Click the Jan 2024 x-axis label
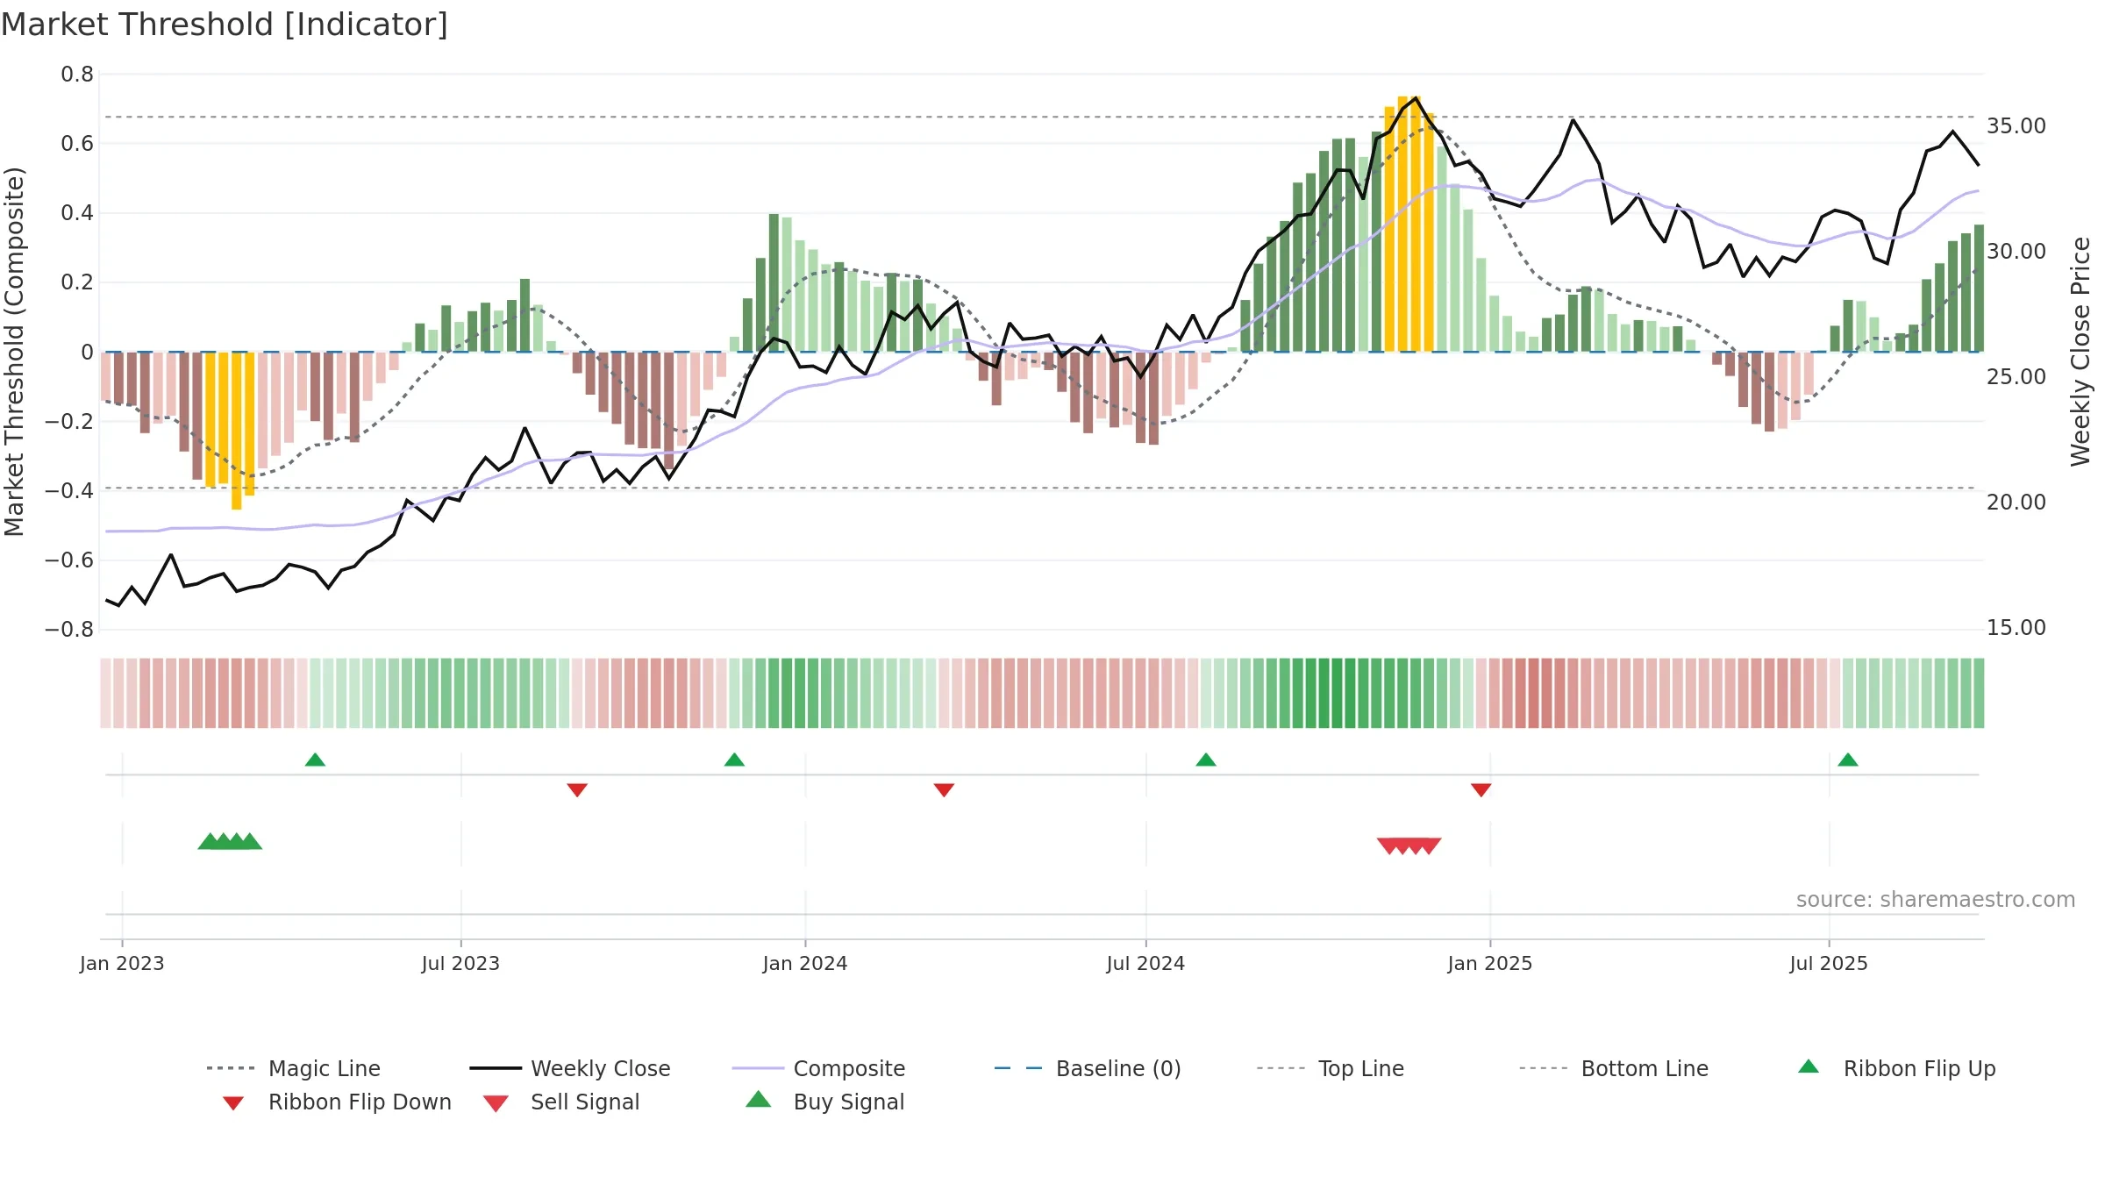Screen dimensions: 2105x1184 point(805,963)
